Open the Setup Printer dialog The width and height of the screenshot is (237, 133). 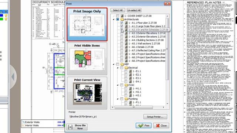point(155,117)
